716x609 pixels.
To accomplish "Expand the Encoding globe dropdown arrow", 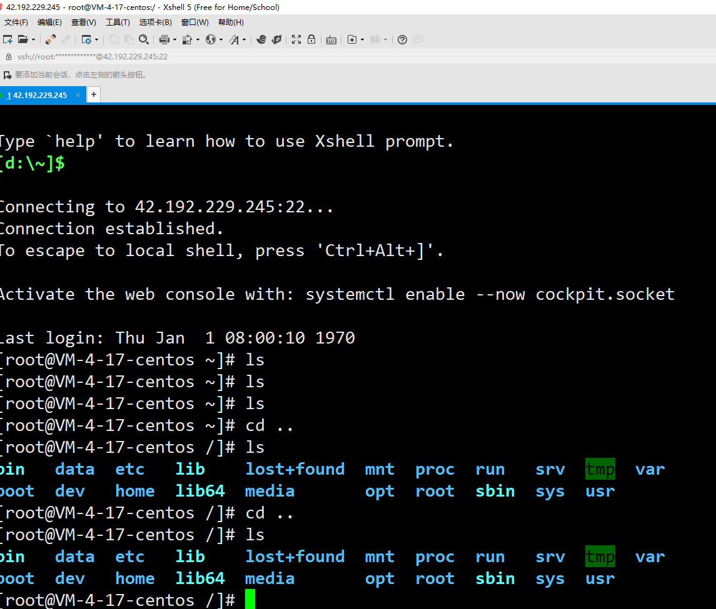I will (221, 40).
